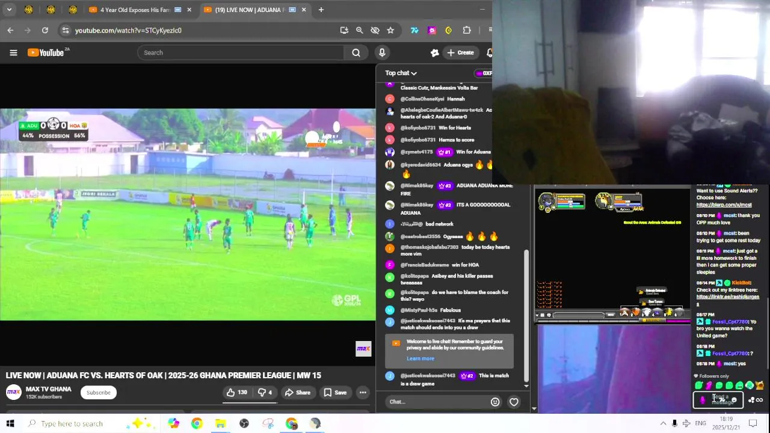Bookmark this page with the star

tap(390, 30)
